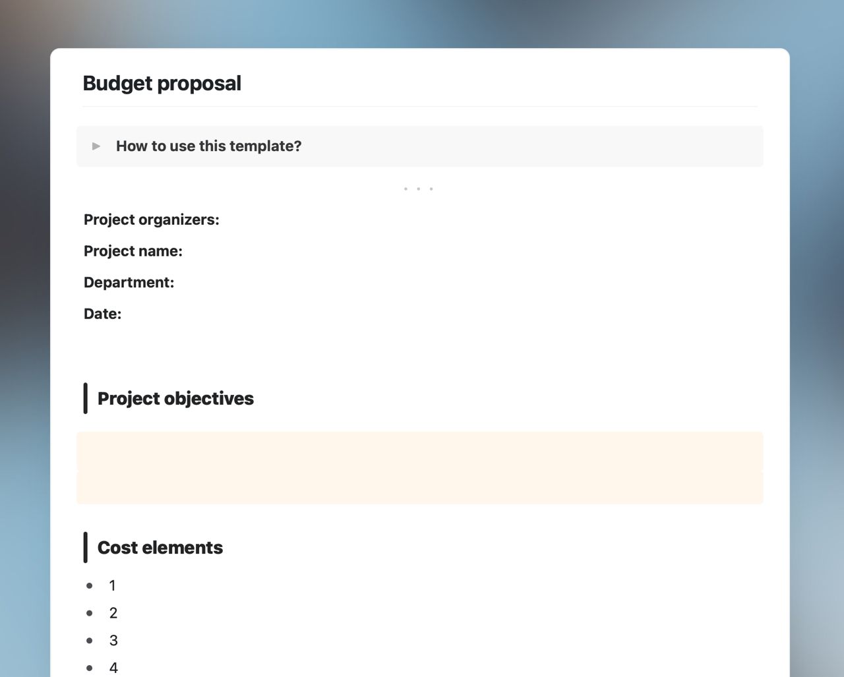Click the three-dot divider below the template toggle
Screen dimensions: 844x677
[x=419, y=189]
